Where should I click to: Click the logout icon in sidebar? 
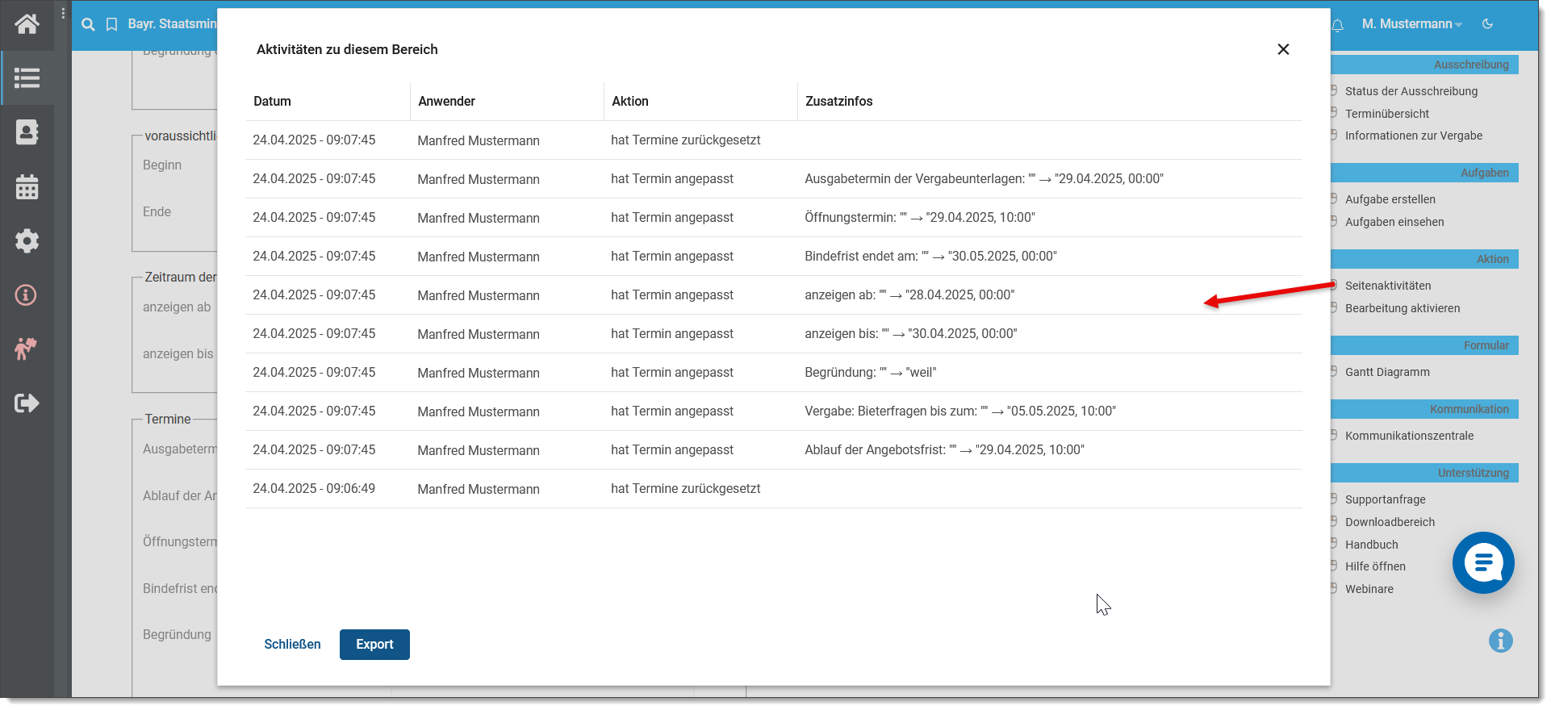point(27,403)
